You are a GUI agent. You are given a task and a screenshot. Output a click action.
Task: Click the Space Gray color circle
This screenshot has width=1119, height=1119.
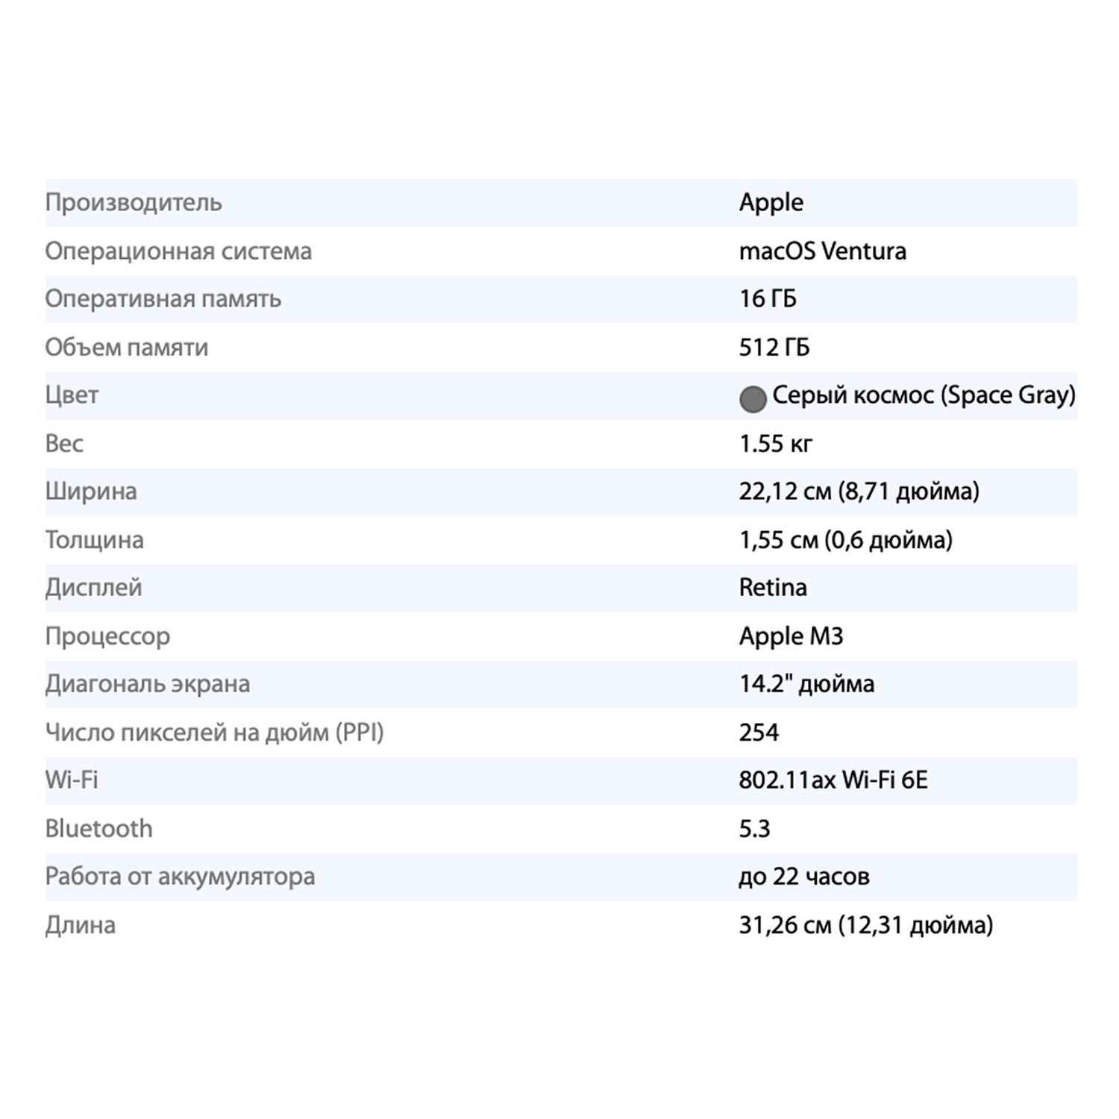pyautogui.click(x=753, y=399)
